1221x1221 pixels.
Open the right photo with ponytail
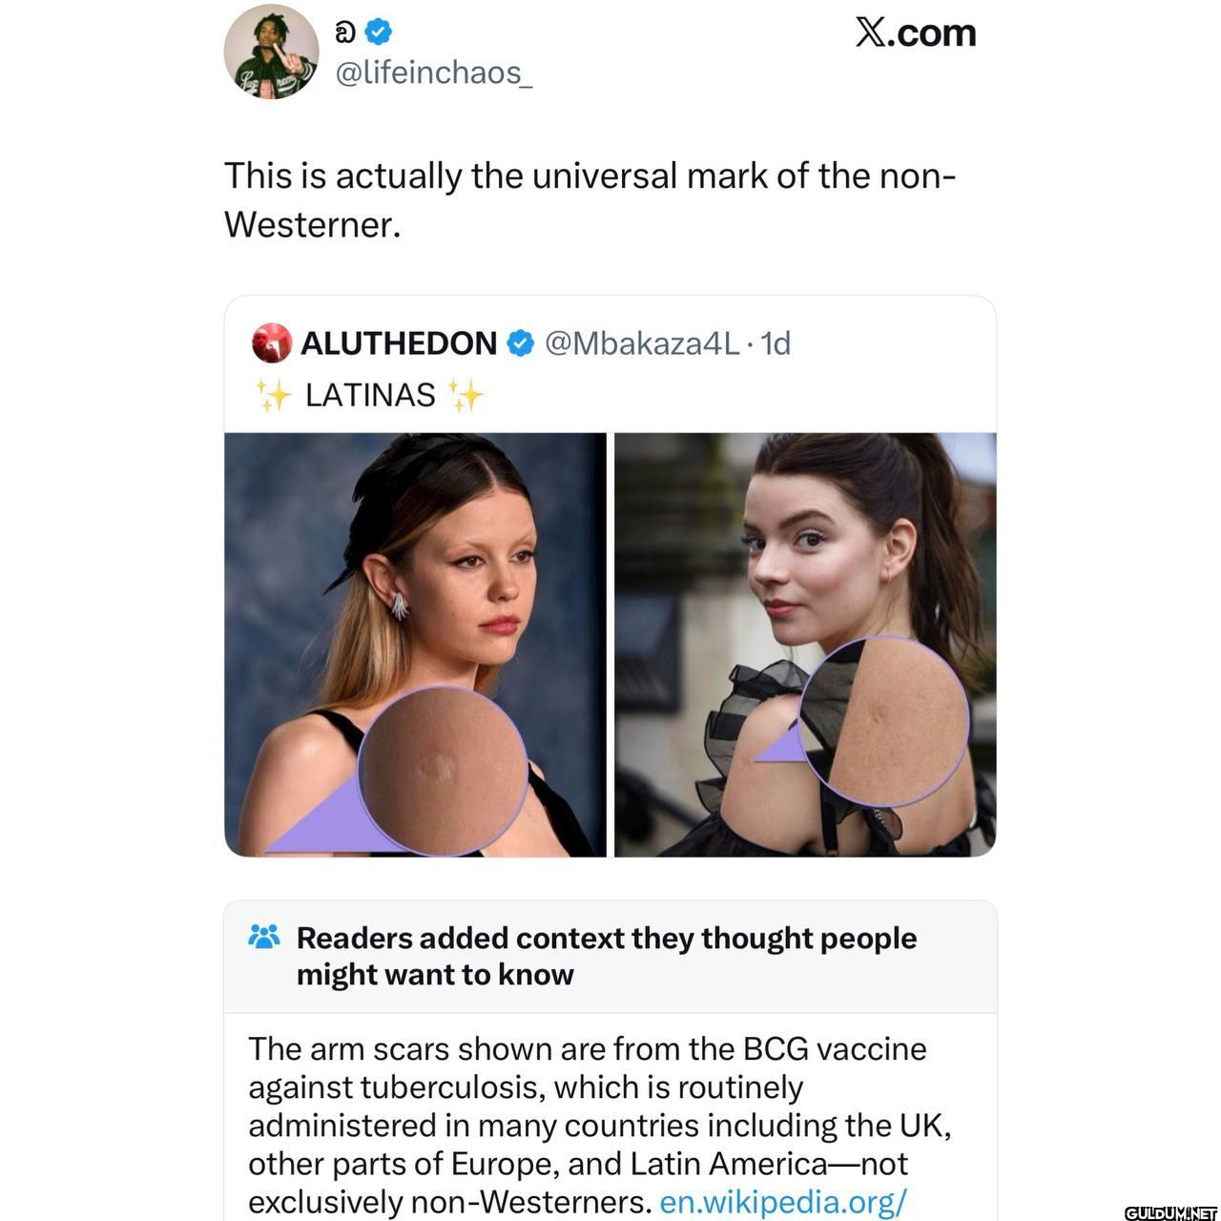click(805, 645)
